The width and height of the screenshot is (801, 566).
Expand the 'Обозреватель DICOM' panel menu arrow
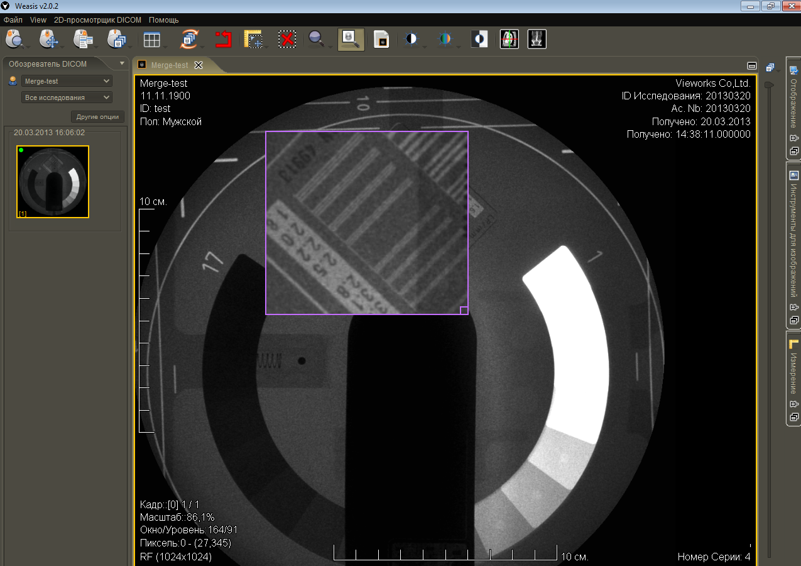[x=122, y=64]
